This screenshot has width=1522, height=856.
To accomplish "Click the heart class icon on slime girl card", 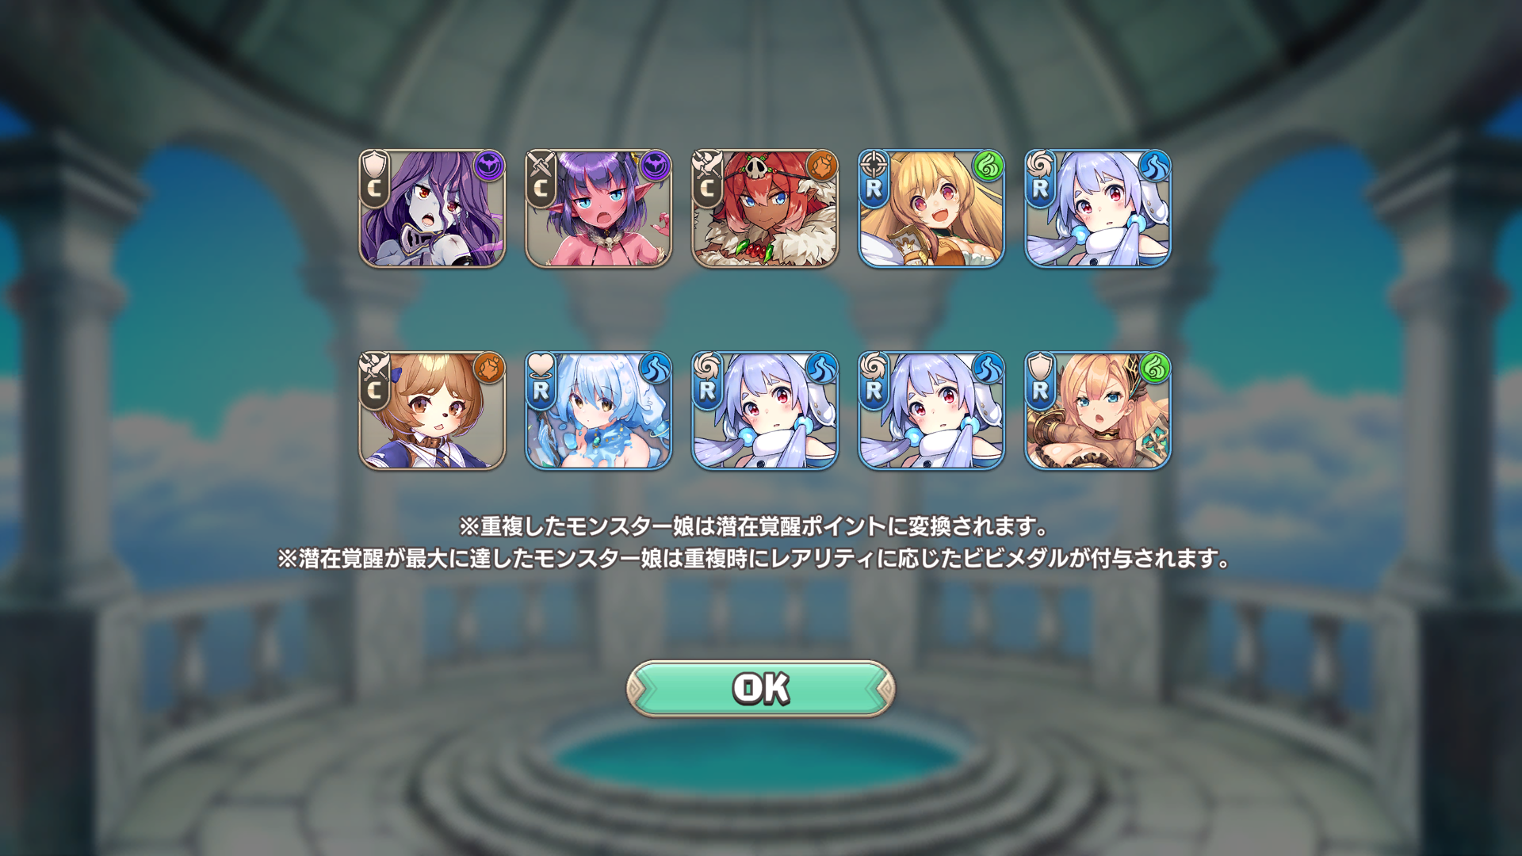I will coord(541,365).
